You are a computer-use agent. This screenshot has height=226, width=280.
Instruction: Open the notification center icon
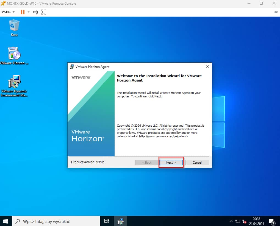click(x=271, y=221)
